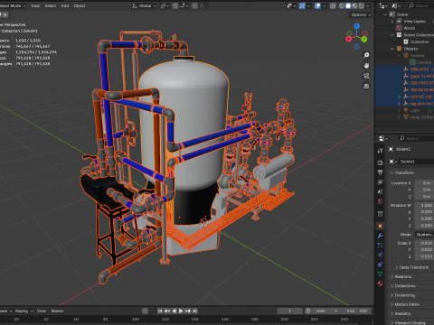Screen dimensions: 434x325
Task: Open the pivot point dropdown
Action: 165,5
